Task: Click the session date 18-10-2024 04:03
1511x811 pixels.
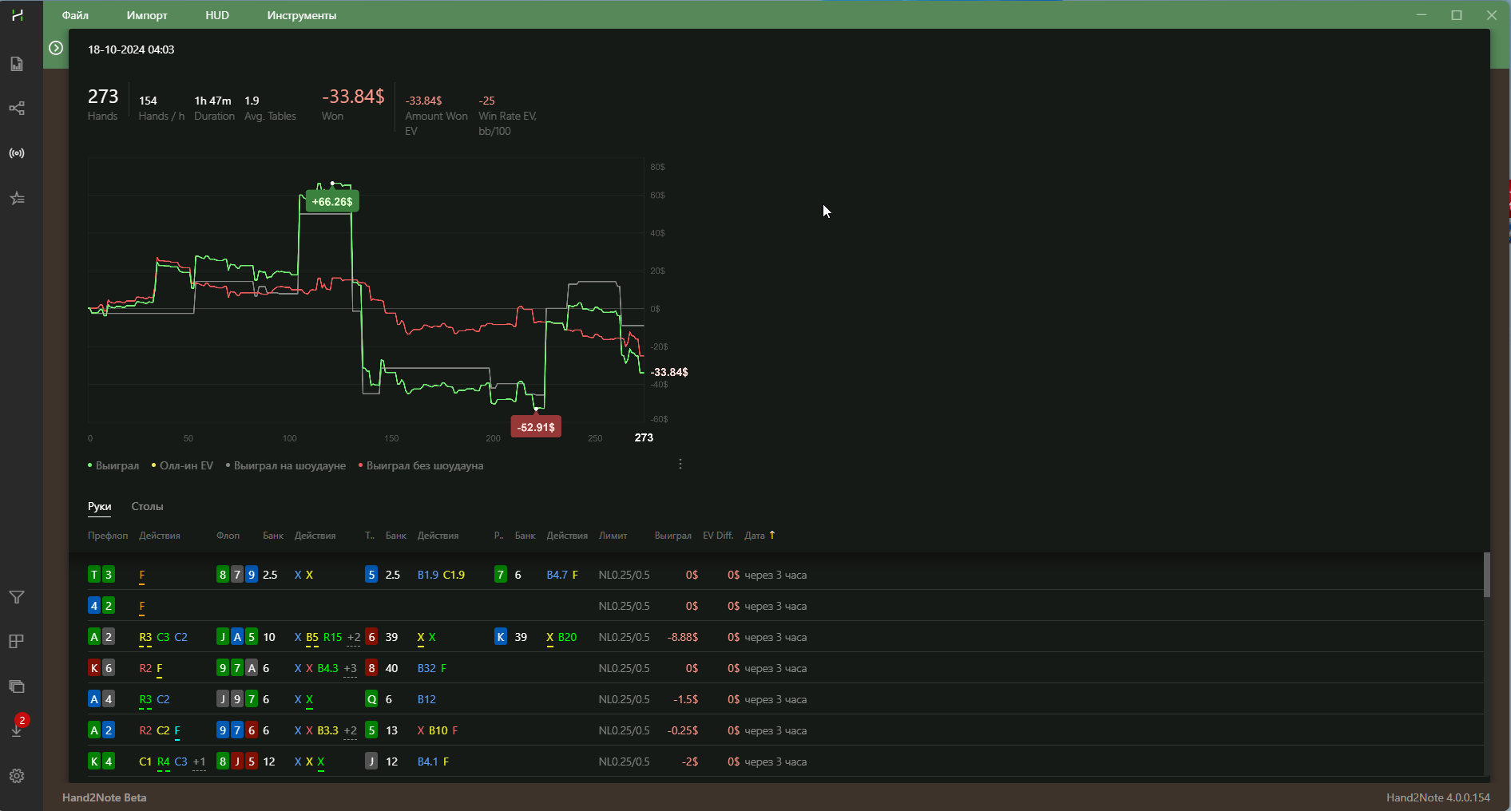Action: tap(131, 49)
